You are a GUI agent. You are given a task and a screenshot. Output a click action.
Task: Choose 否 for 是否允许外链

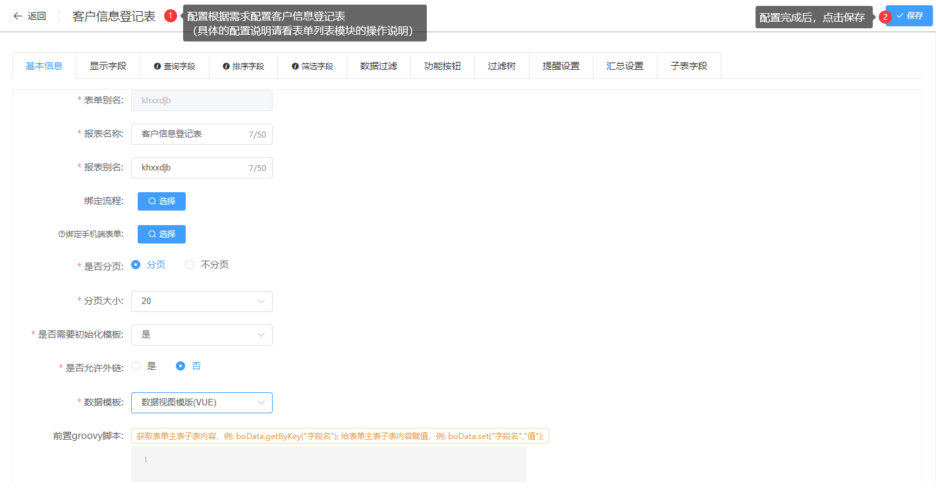(x=180, y=366)
